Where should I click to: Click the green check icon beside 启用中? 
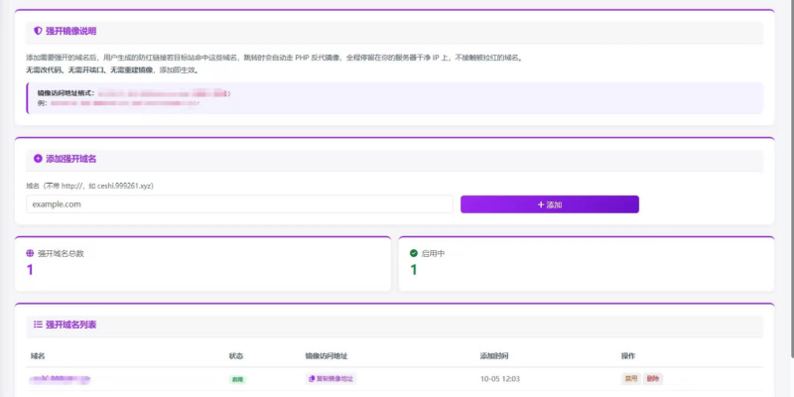414,253
